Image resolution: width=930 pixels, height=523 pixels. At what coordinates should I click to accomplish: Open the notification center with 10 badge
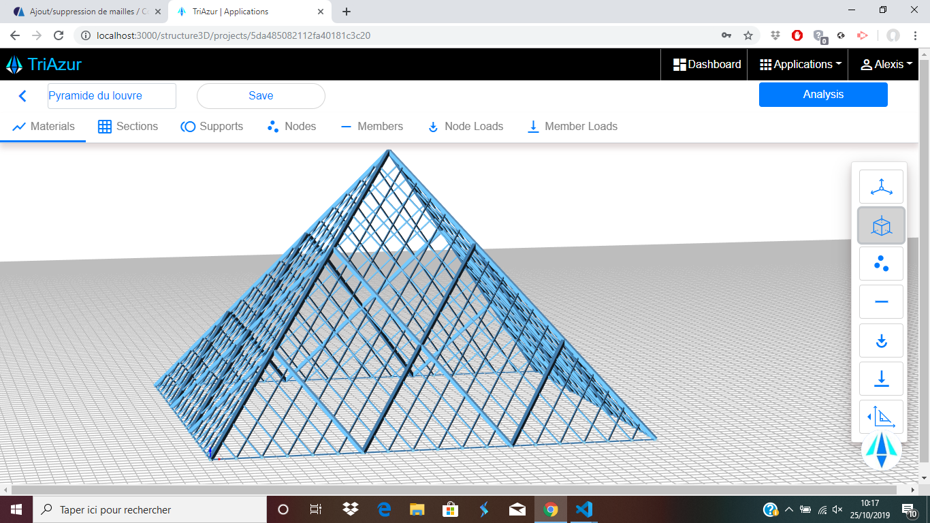[x=910, y=509]
